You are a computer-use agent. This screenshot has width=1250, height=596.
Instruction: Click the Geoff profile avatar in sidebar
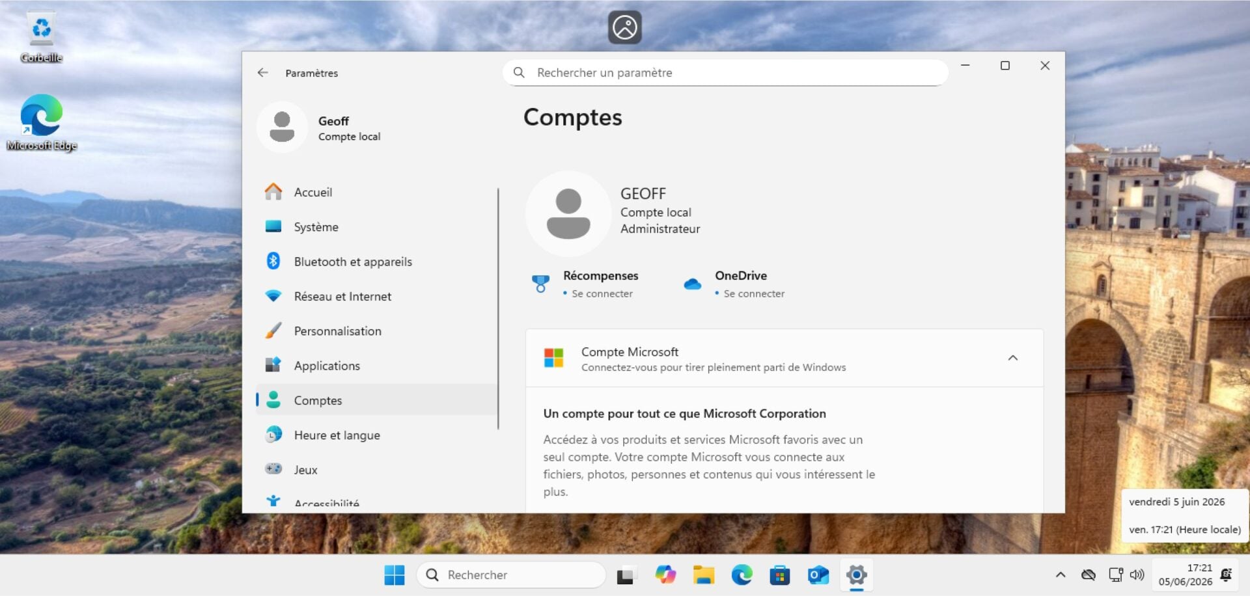pos(282,127)
